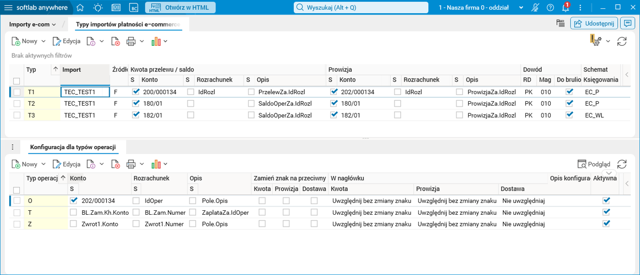Refresh the upper import types table
Viewport: 640px width, 275px height.
click(622, 41)
